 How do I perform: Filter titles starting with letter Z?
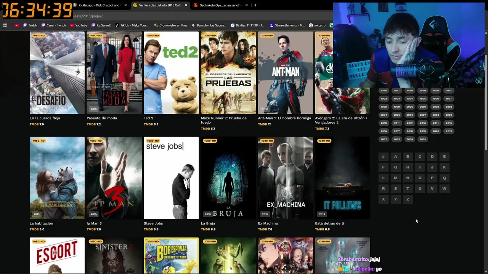[x=408, y=199]
